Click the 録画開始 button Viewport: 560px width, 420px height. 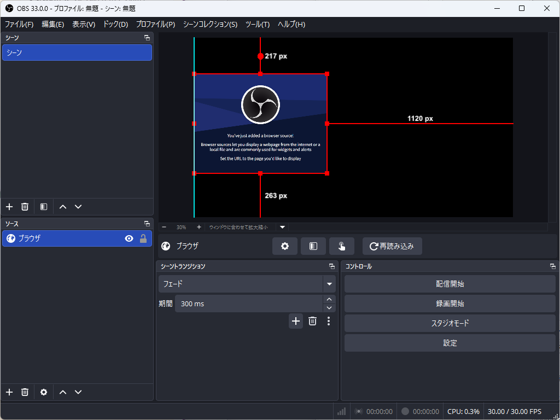[x=450, y=304]
